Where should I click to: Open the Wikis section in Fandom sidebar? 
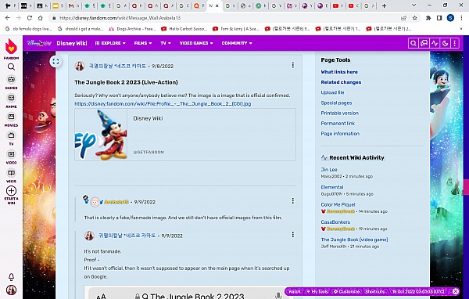click(x=11, y=173)
